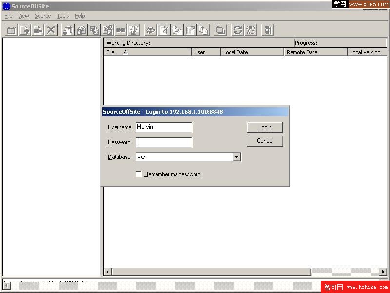The width and height of the screenshot is (390, 293).
Task: Open the Source menu
Action: pos(43,16)
